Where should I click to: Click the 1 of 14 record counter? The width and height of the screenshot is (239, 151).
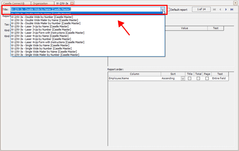[201, 9]
